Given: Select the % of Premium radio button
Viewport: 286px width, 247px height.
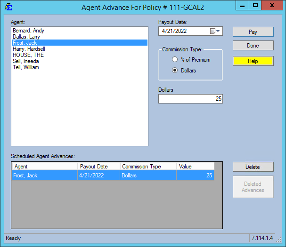Looking at the screenshot, I should [x=175, y=59].
